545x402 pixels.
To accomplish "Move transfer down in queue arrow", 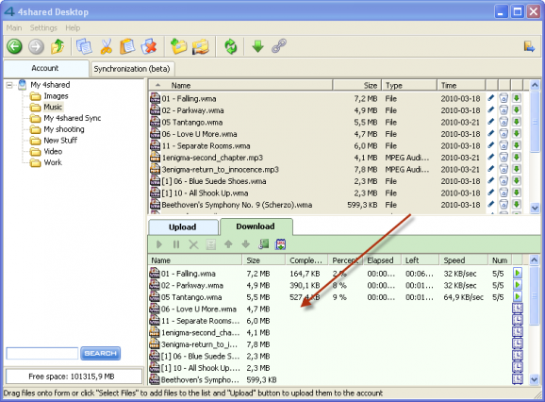I will (x=246, y=244).
